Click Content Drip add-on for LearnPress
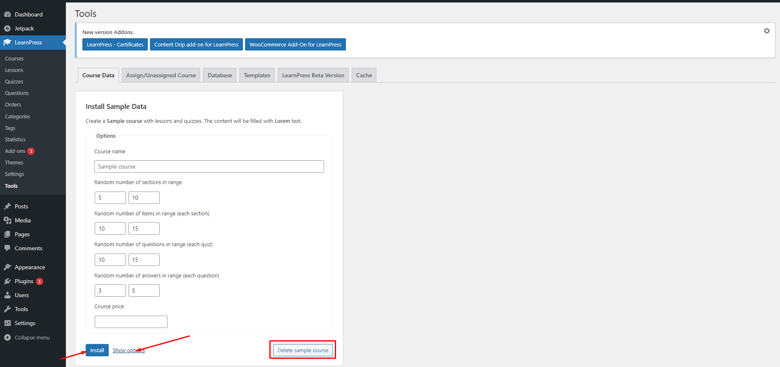The image size is (780, 367). 196,44
